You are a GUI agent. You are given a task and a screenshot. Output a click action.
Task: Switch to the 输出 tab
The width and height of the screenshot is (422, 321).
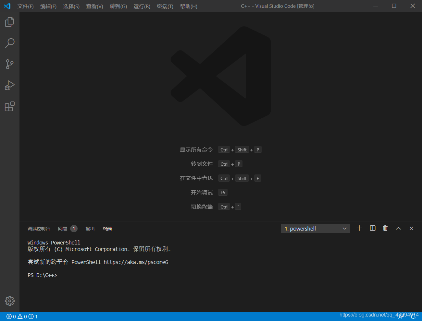click(90, 229)
